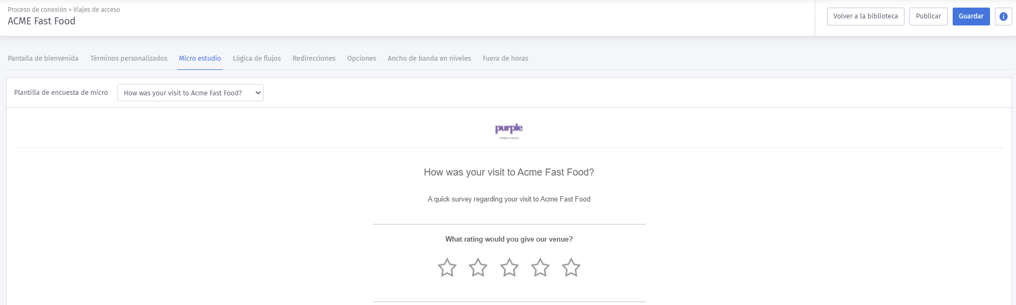Rate the venue with the first star
1016x305 pixels.
447,268
